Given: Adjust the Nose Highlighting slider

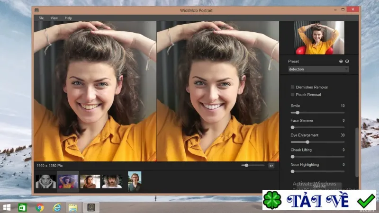Looking at the screenshot, I should [x=317, y=171].
